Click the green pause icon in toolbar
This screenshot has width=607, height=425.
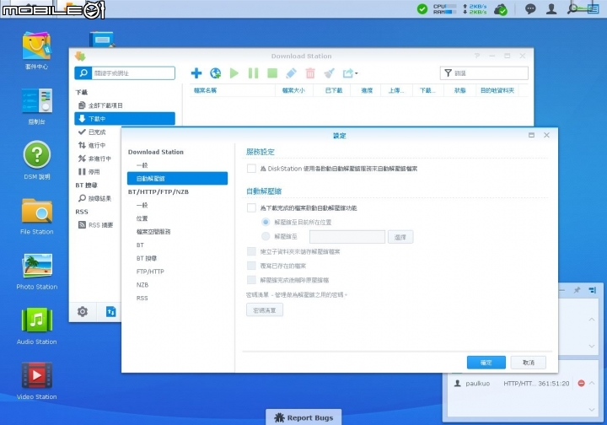pos(253,73)
